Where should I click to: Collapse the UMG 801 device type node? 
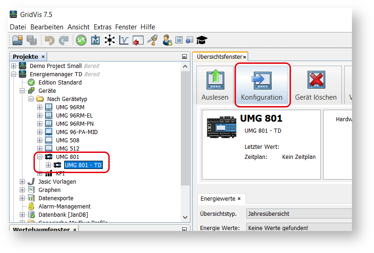(x=40, y=157)
